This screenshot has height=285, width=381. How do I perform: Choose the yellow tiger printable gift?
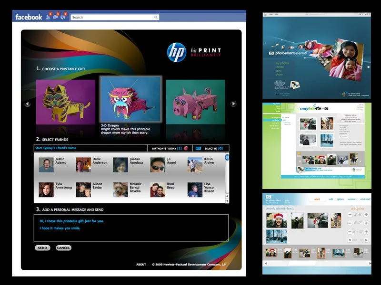[x=66, y=102]
